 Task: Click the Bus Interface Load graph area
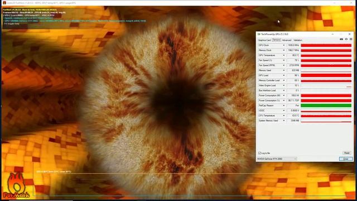pyautogui.click(x=326, y=90)
